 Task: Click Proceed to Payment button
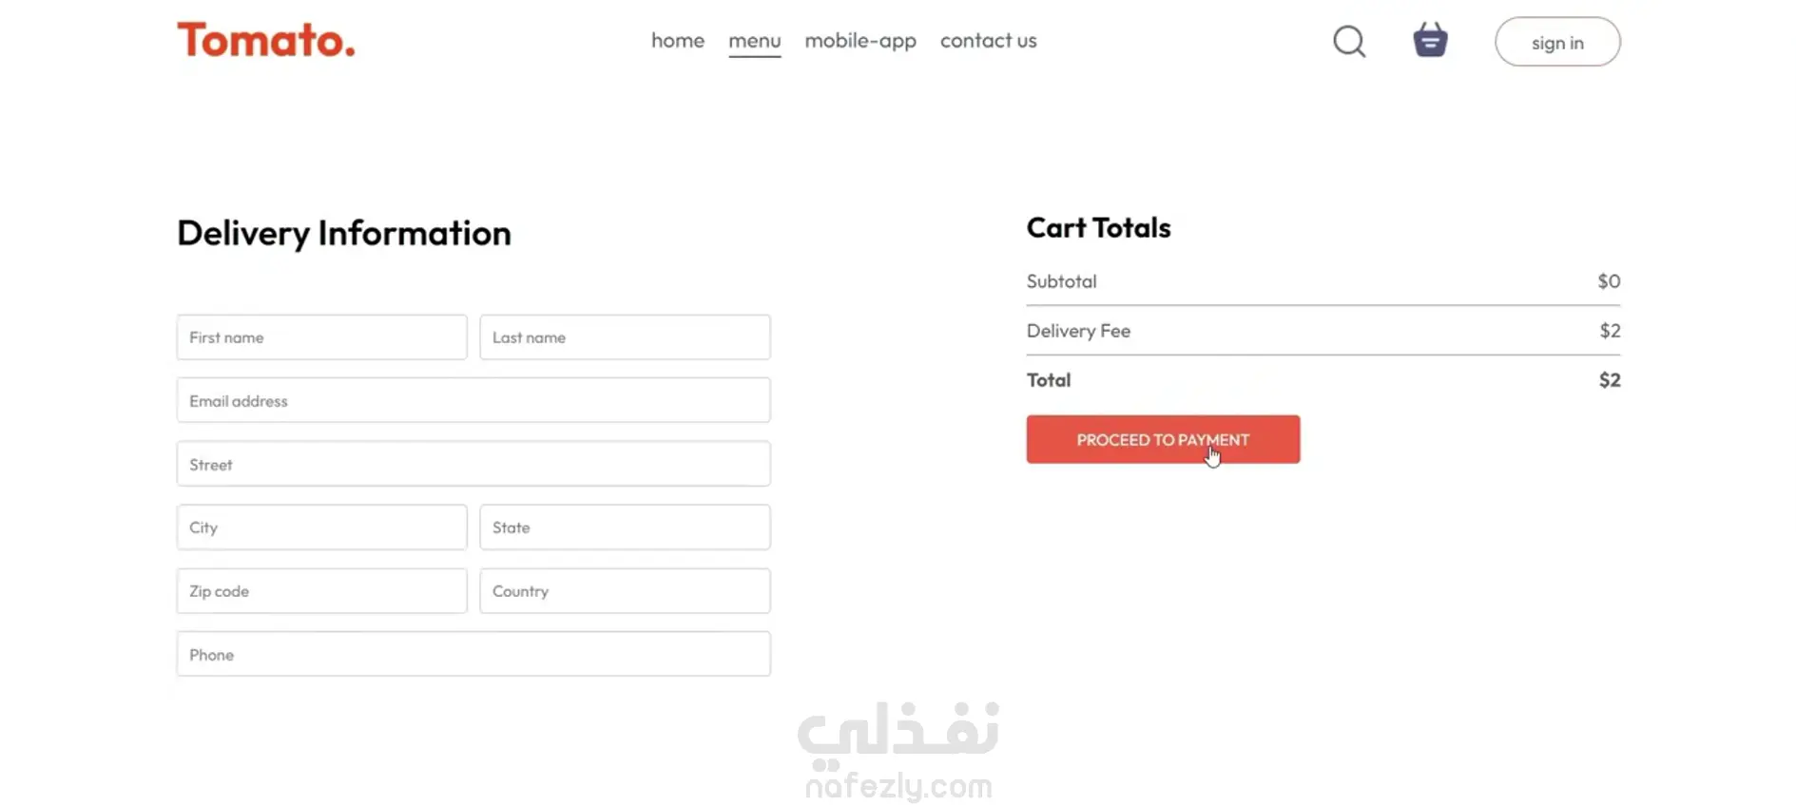coord(1162,439)
